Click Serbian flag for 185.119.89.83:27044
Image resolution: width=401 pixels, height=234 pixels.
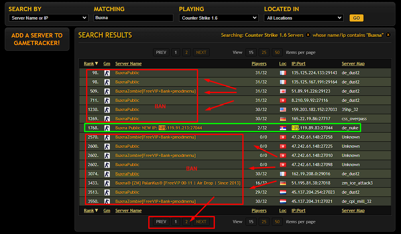click(x=283, y=128)
